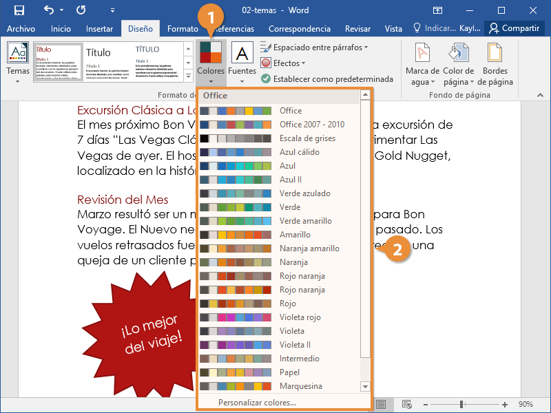Viewport: 551px width, 413px height.
Task: Click Establecer como predeterminada
Action: point(327,79)
